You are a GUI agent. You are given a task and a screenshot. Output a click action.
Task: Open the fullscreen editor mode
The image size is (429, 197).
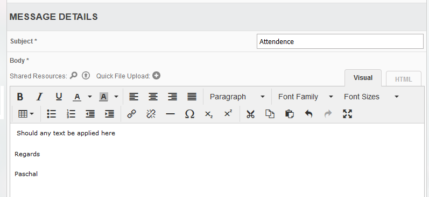pyautogui.click(x=348, y=114)
